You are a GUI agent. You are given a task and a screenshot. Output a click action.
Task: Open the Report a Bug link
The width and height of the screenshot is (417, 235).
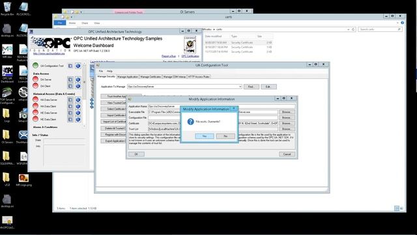tap(169, 56)
